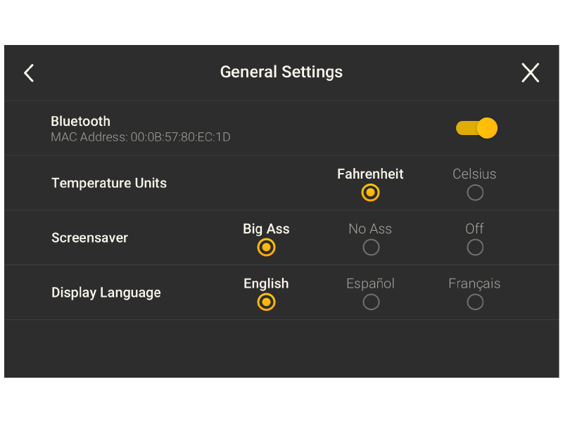563x422 pixels.
Task: Go back using the left arrow icon
Action: point(29,72)
